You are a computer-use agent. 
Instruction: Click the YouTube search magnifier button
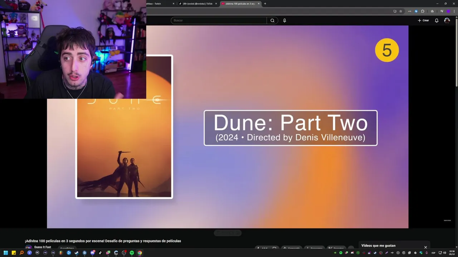pyautogui.click(x=272, y=20)
